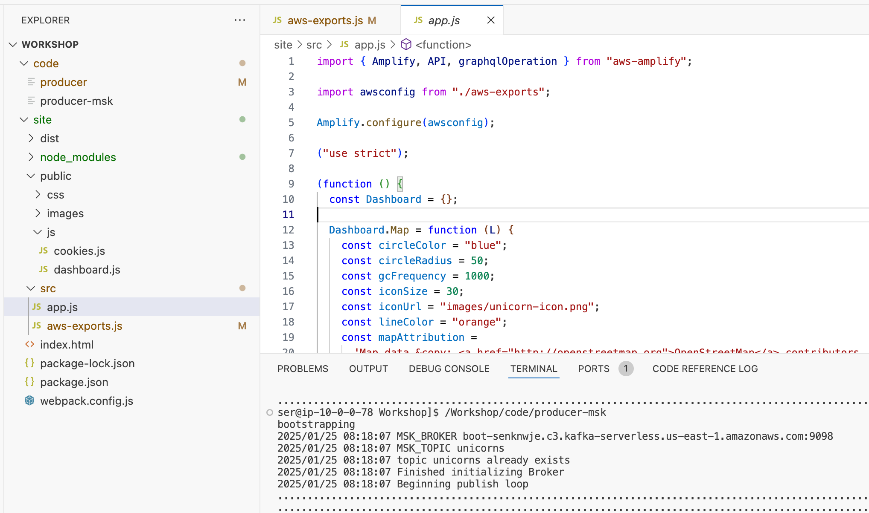This screenshot has height=513, width=869.
Task: Open dashboard.js in explorer
Action: click(x=87, y=269)
